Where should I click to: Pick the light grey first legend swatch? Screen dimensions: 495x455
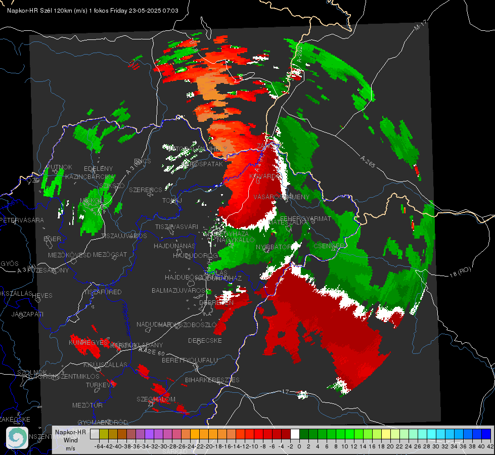[95, 434]
